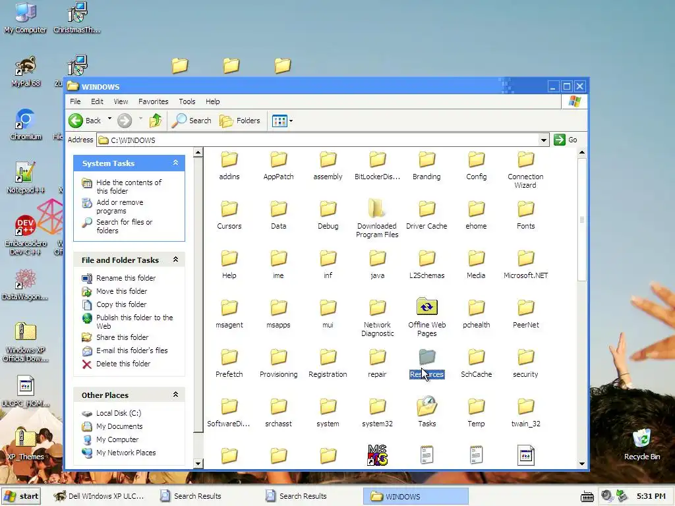Screen dimensions: 675x506
Task: Select the java folder
Action: pyautogui.click(x=377, y=265)
